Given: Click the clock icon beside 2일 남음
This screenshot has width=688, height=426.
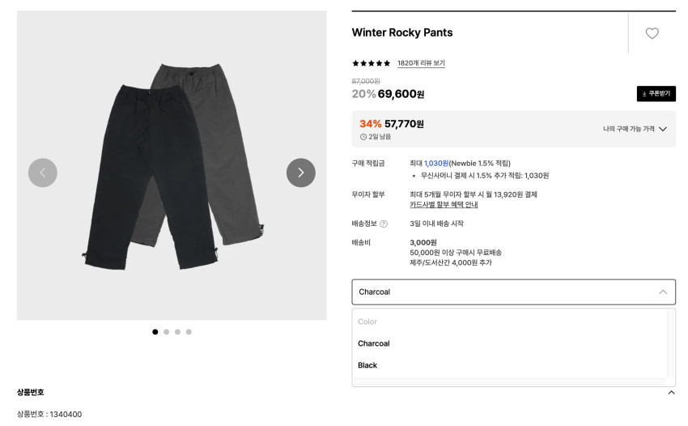Looking at the screenshot, I should coord(363,137).
